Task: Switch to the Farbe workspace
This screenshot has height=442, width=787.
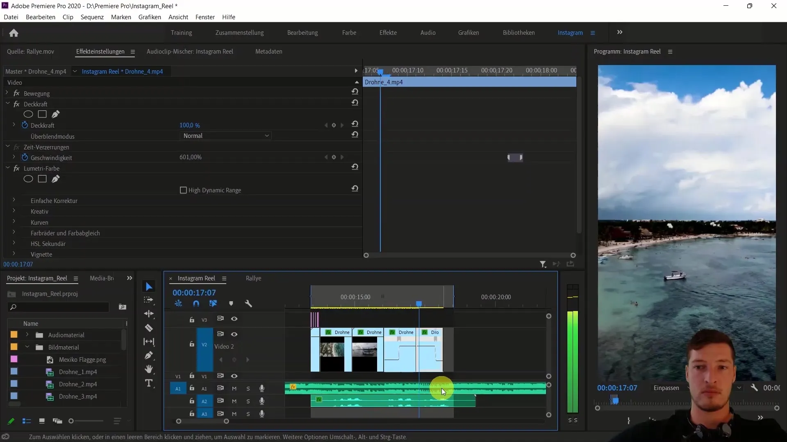Action: pos(349,33)
